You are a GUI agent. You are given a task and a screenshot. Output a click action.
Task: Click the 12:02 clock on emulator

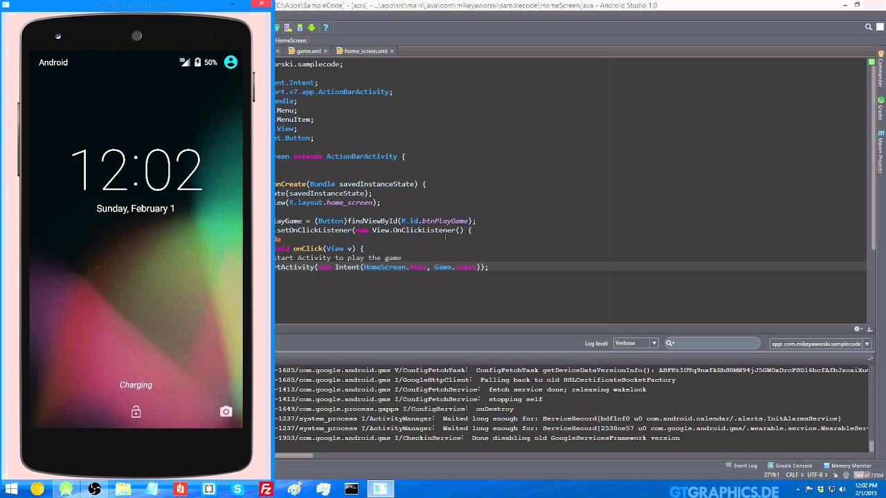pos(136,170)
